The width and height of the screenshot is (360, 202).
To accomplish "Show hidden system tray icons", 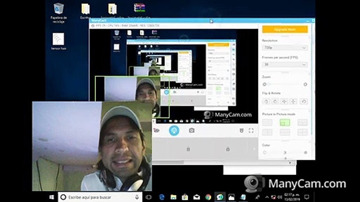I will [267, 197].
